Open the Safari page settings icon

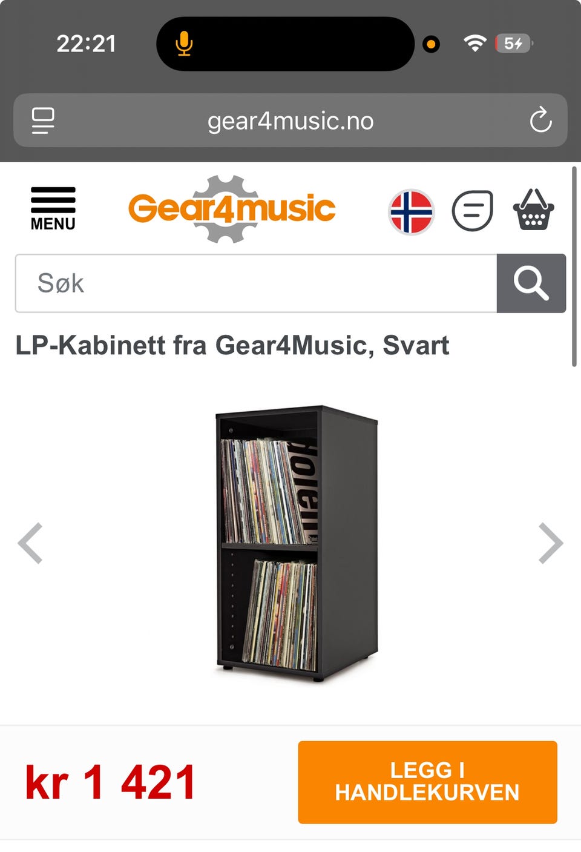43,121
